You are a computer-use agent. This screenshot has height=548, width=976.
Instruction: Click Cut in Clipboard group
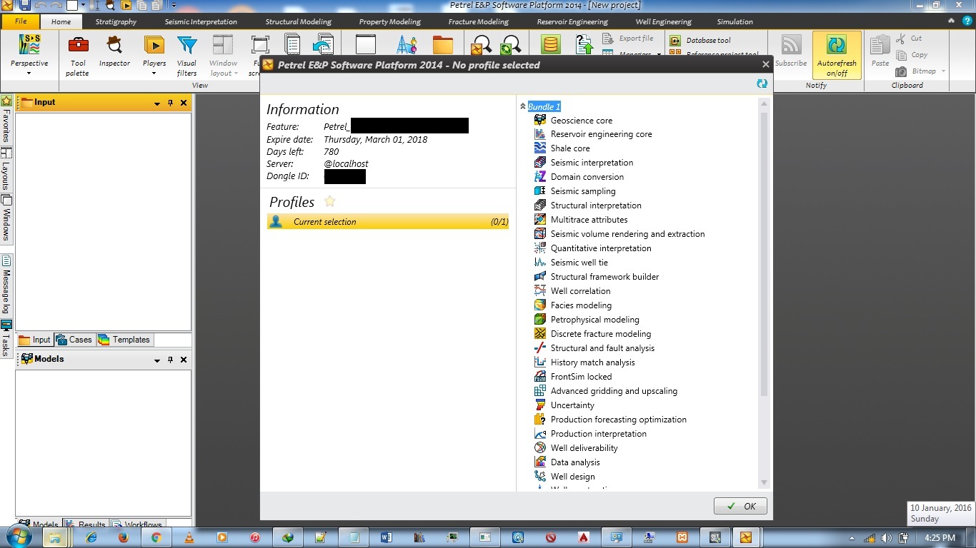[x=909, y=39]
